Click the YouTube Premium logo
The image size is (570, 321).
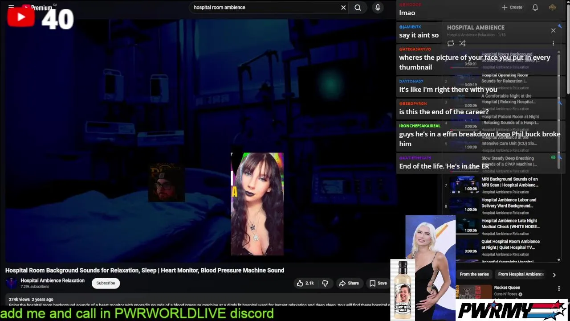37,8
